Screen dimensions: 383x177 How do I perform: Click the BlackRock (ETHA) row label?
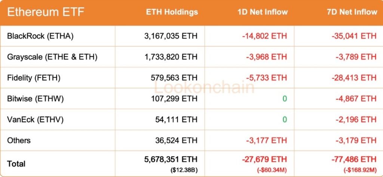(40, 36)
